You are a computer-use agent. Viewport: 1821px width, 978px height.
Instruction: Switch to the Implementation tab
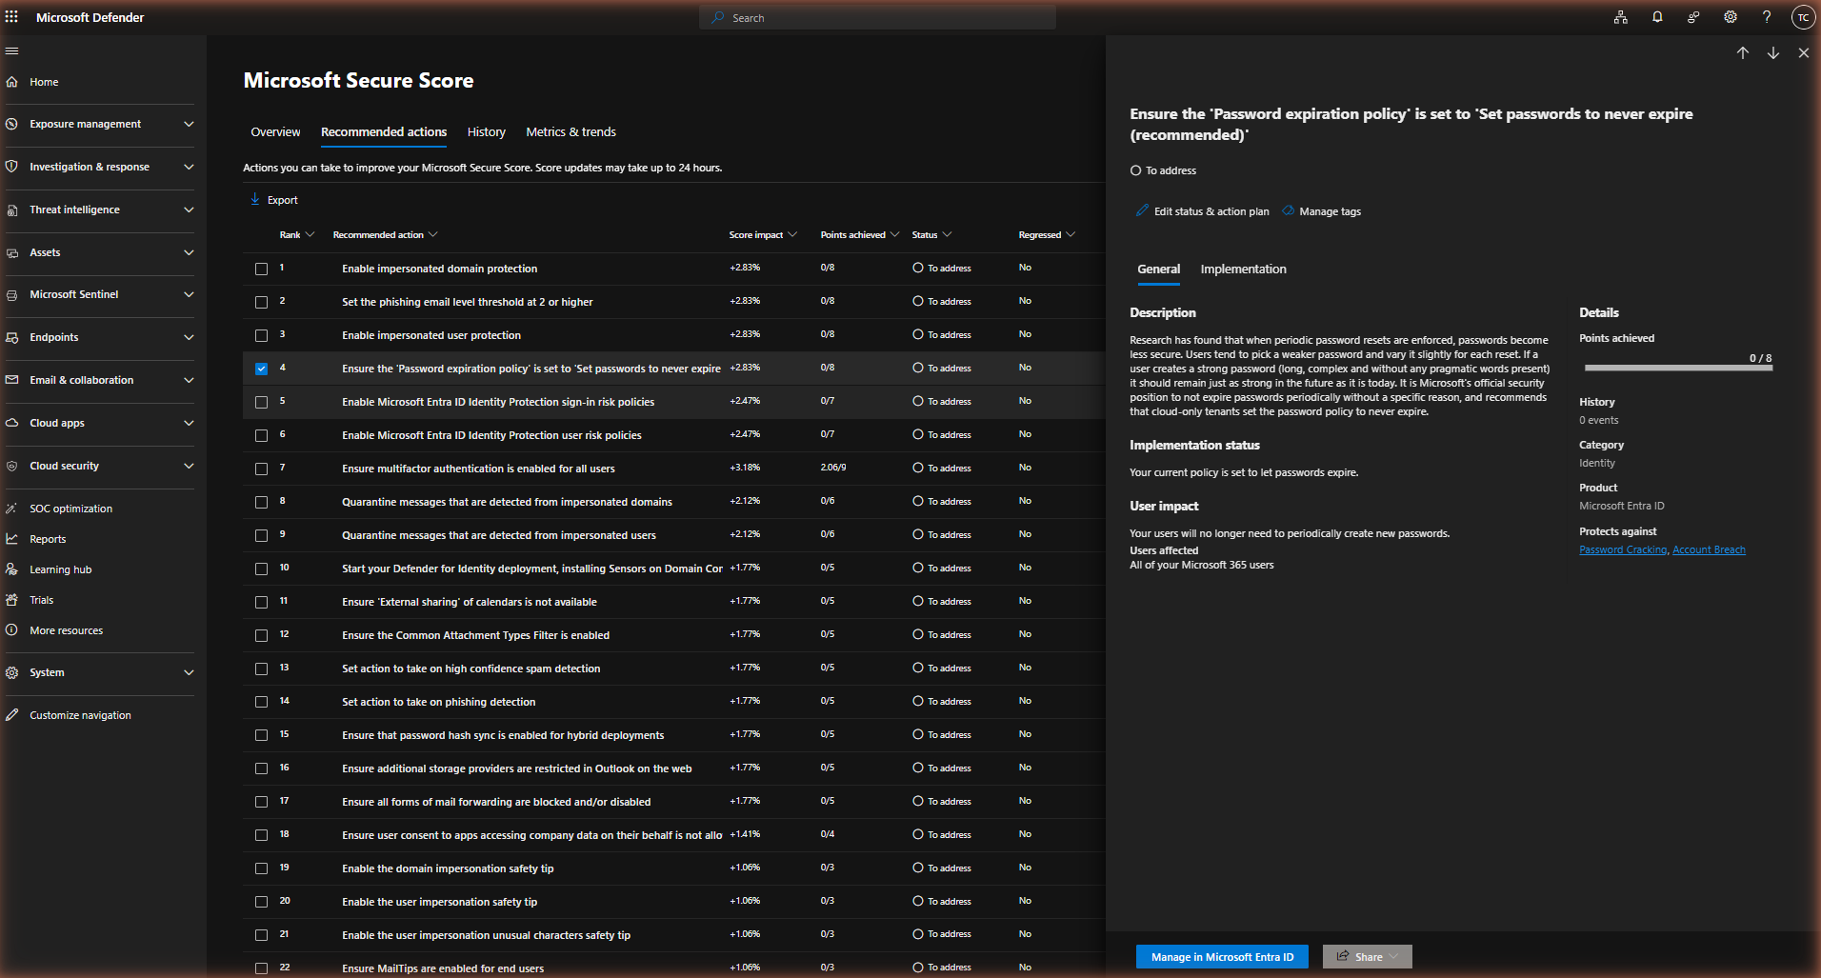(x=1243, y=269)
